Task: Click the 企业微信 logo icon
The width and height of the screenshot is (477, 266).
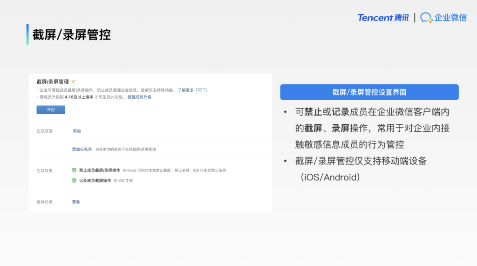Action: coord(426,18)
